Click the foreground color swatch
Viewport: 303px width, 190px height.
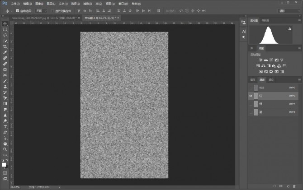(4, 165)
